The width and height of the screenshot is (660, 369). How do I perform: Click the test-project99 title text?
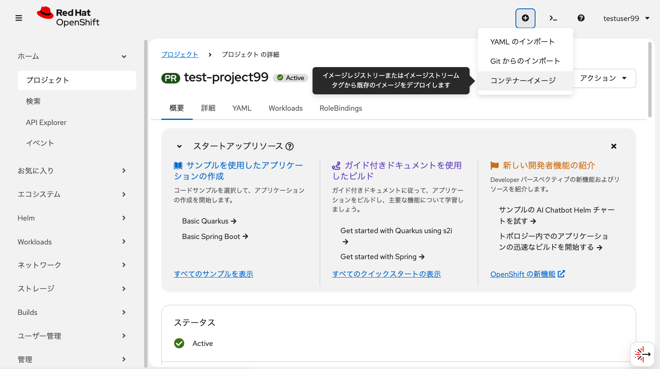click(226, 77)
